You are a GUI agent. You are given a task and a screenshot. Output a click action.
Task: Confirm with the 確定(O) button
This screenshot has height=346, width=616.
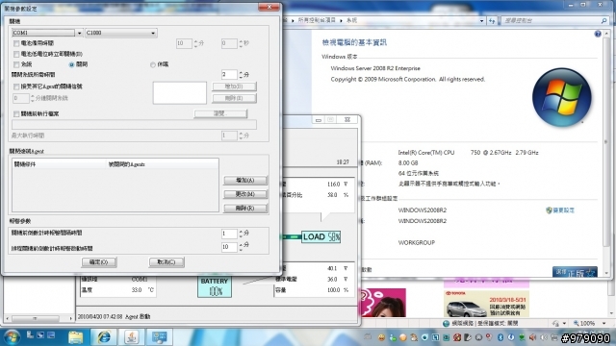point(99,262)
